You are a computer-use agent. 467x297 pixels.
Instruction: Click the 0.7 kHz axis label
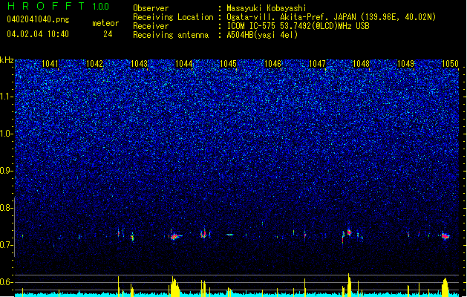(6, 245)
